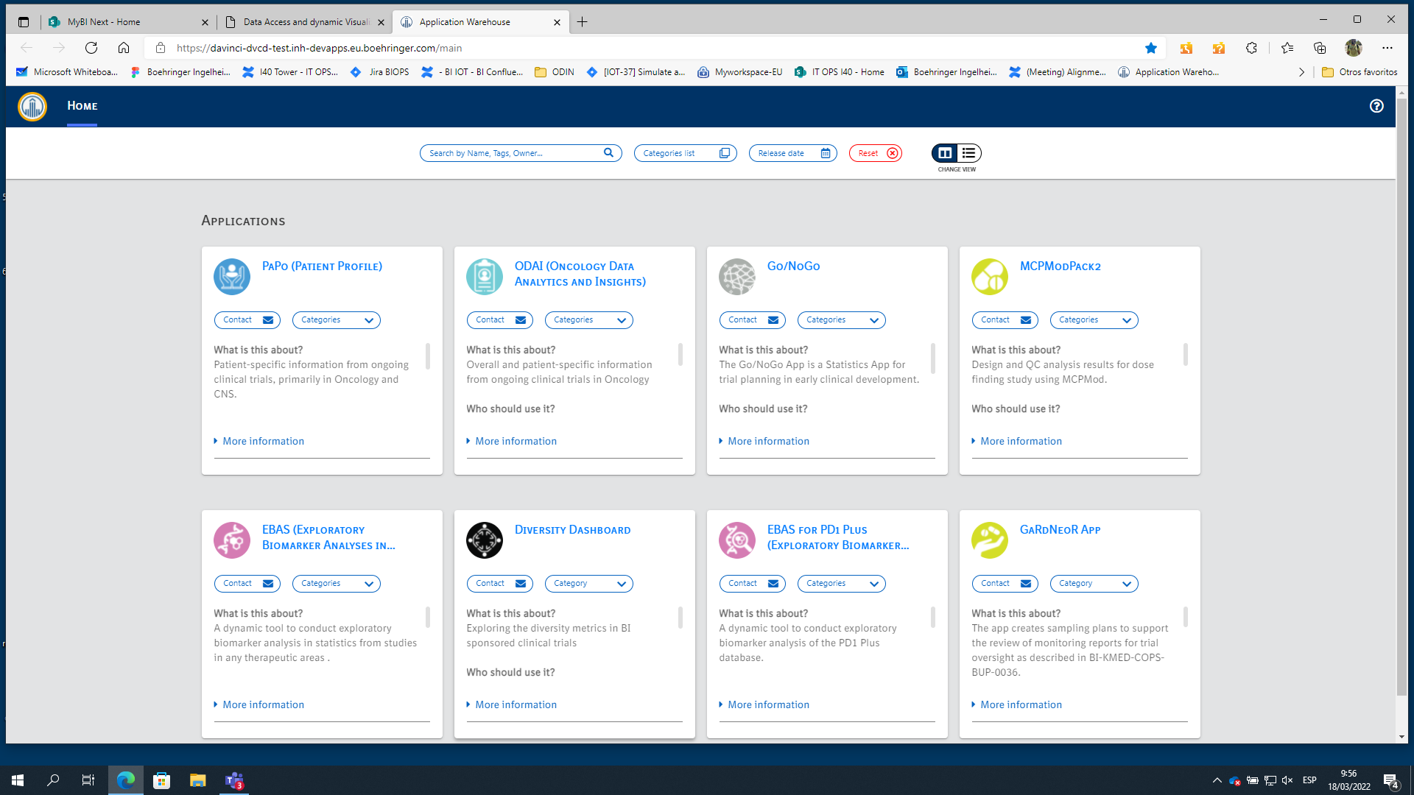Bookmark the page with the star icon
This screenshot has width=1414, height=795.
[1151, 48]
